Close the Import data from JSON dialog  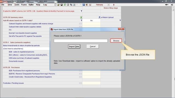(x=121, y=29)
